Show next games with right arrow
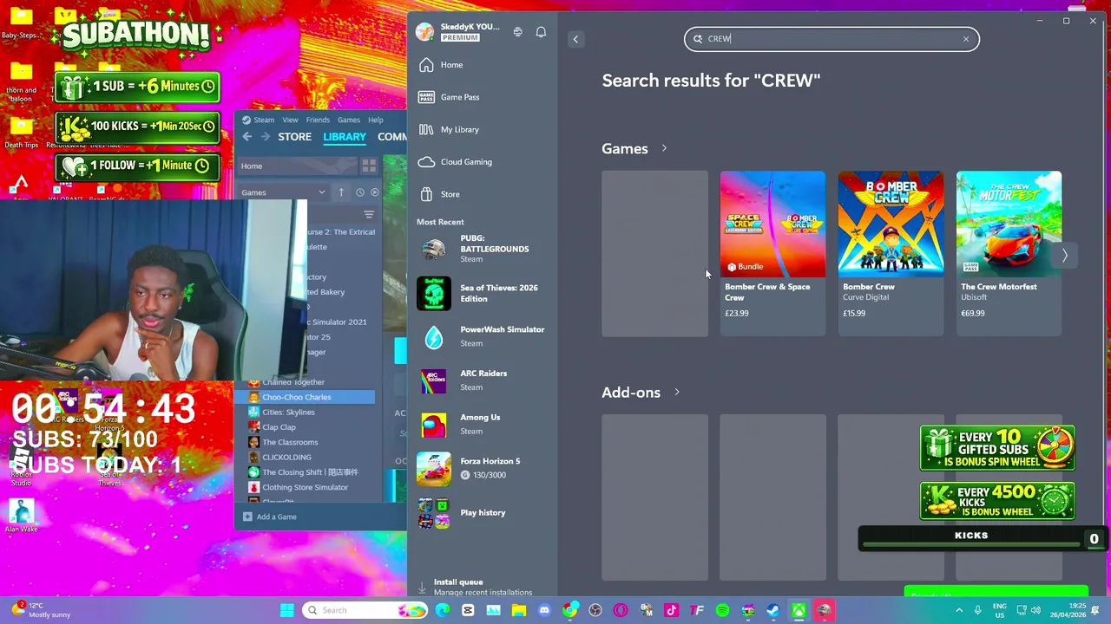Image resolution: width=1111 pixels, height=624 pixels. (1064, 255)
